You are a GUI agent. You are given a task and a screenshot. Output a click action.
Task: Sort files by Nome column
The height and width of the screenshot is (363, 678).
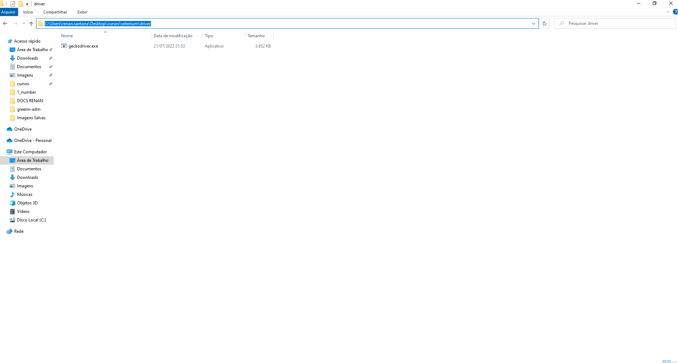(x=105, y=35)
